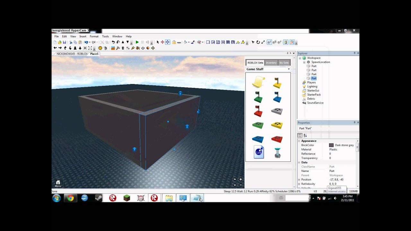Click the circular rotate arrow tool
This screenshot has height=231, width=411.
[x=258, y=42]
